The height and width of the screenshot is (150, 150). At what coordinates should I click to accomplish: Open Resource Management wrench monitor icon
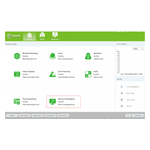(x=52, y=102)
